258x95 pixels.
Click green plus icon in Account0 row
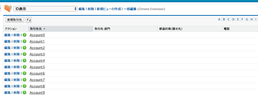pyautogui.click(x=24, y=35)
